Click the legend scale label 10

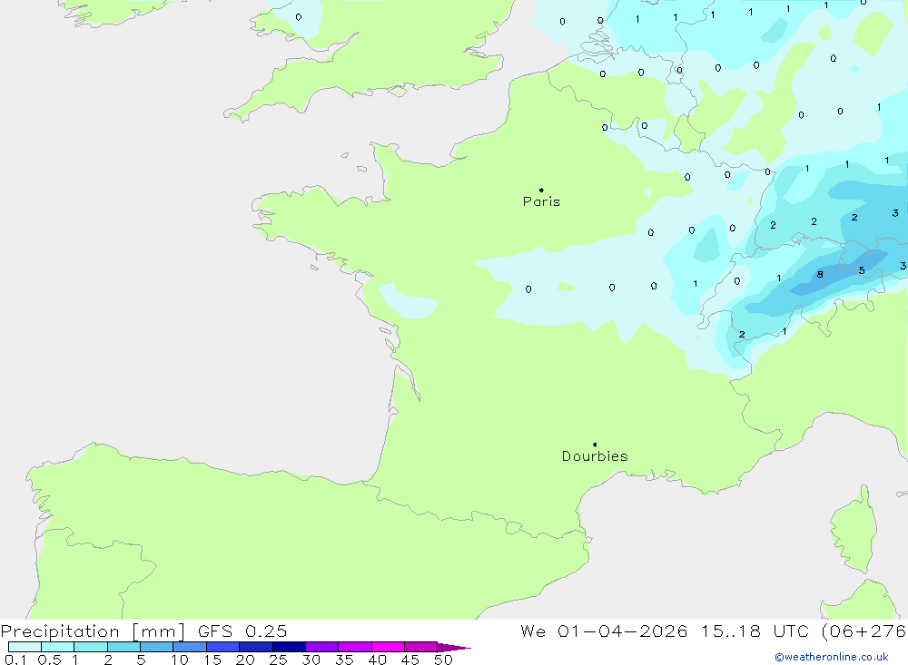180,660
